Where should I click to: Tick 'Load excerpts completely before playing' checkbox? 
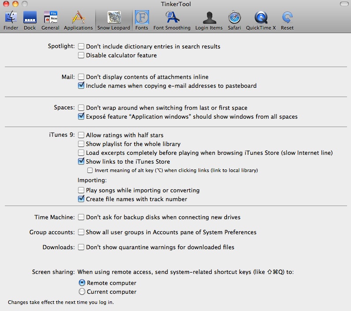pos(81,153)
